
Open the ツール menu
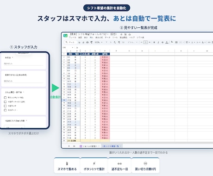pos(115,38)
